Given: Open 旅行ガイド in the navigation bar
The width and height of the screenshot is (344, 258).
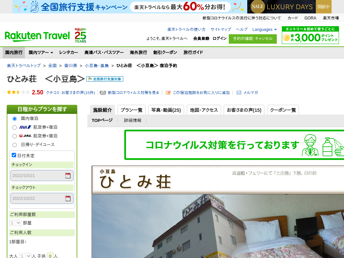Looking at the screenshot, I should click(193, 53).
